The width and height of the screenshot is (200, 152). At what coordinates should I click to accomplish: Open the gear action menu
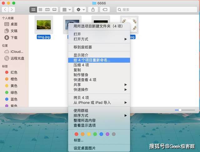(81, 10)
